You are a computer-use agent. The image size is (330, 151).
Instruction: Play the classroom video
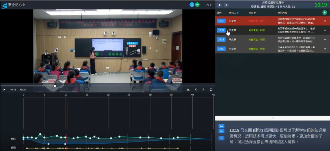coord(4,90)
